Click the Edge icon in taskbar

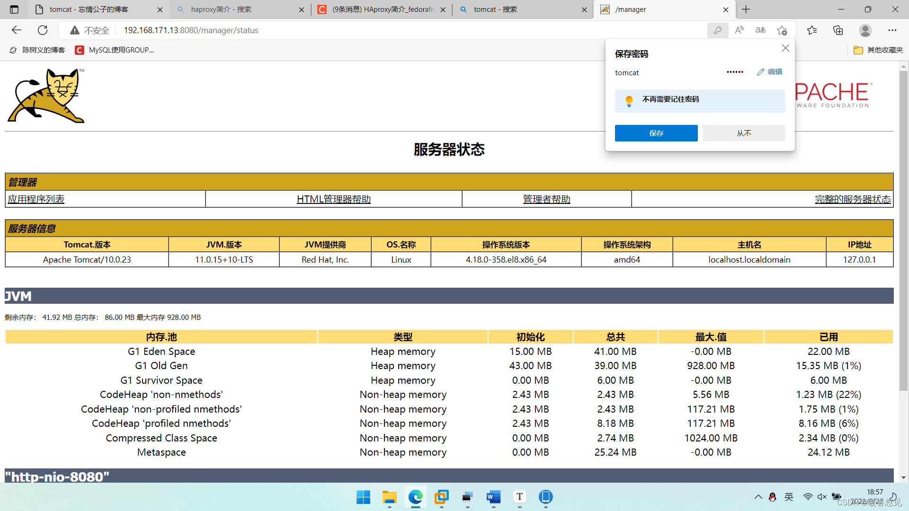tap(416, 497)
